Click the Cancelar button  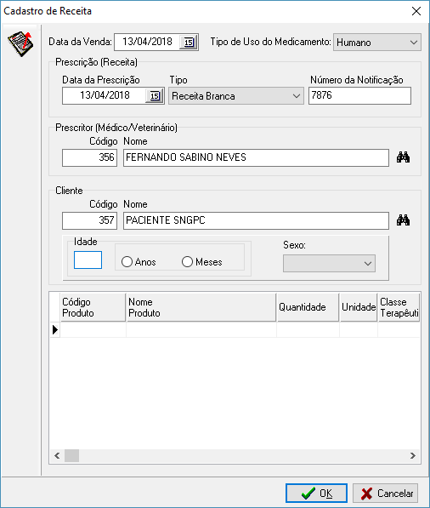pyautogui.click(x=385, y=493)
